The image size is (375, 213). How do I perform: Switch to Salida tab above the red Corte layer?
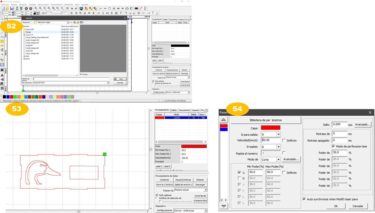[174, 110]
